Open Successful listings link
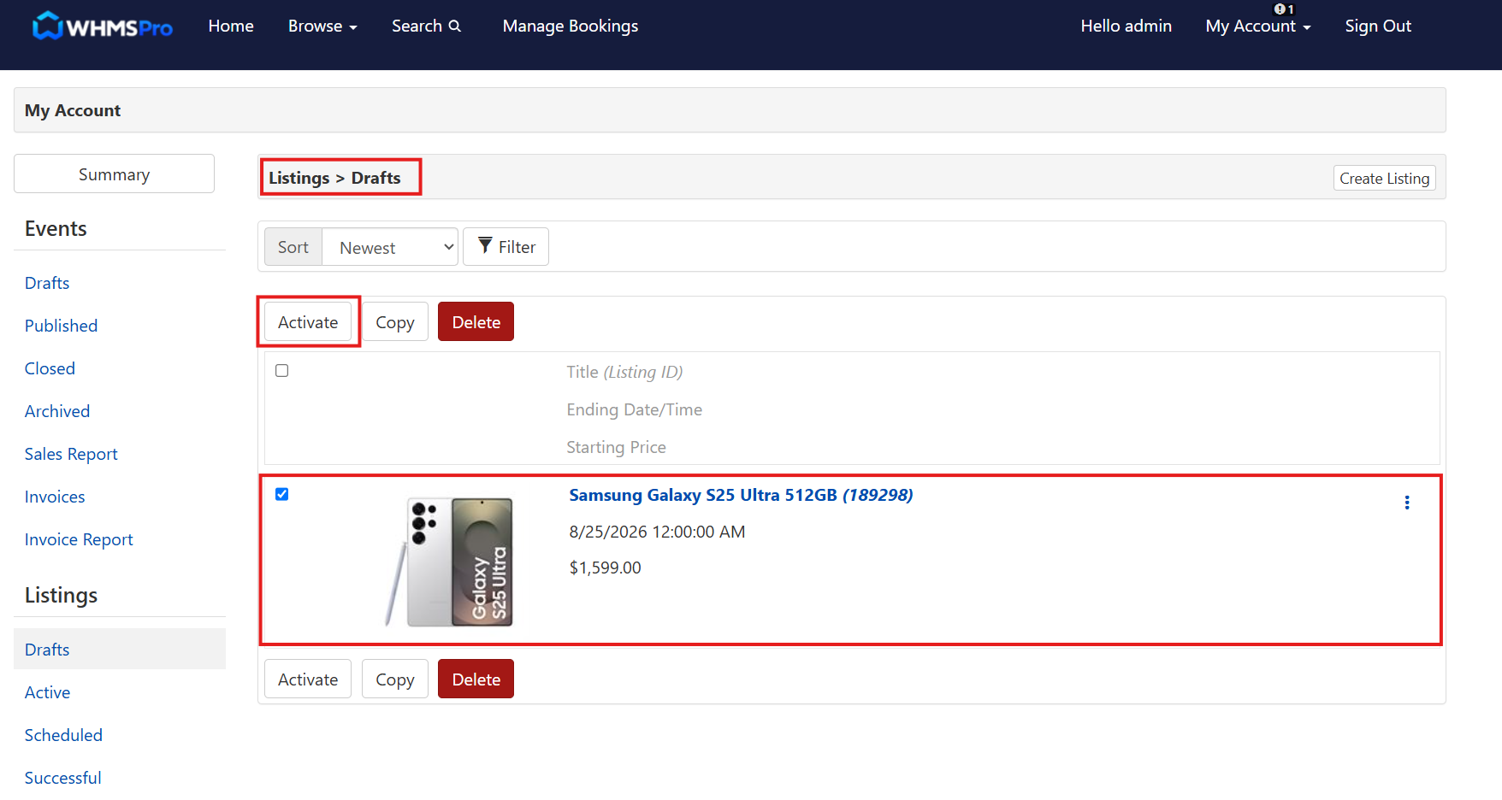The height and width of the screenshot is (800, 1502). pyautogui.click(x=62, y=778)
